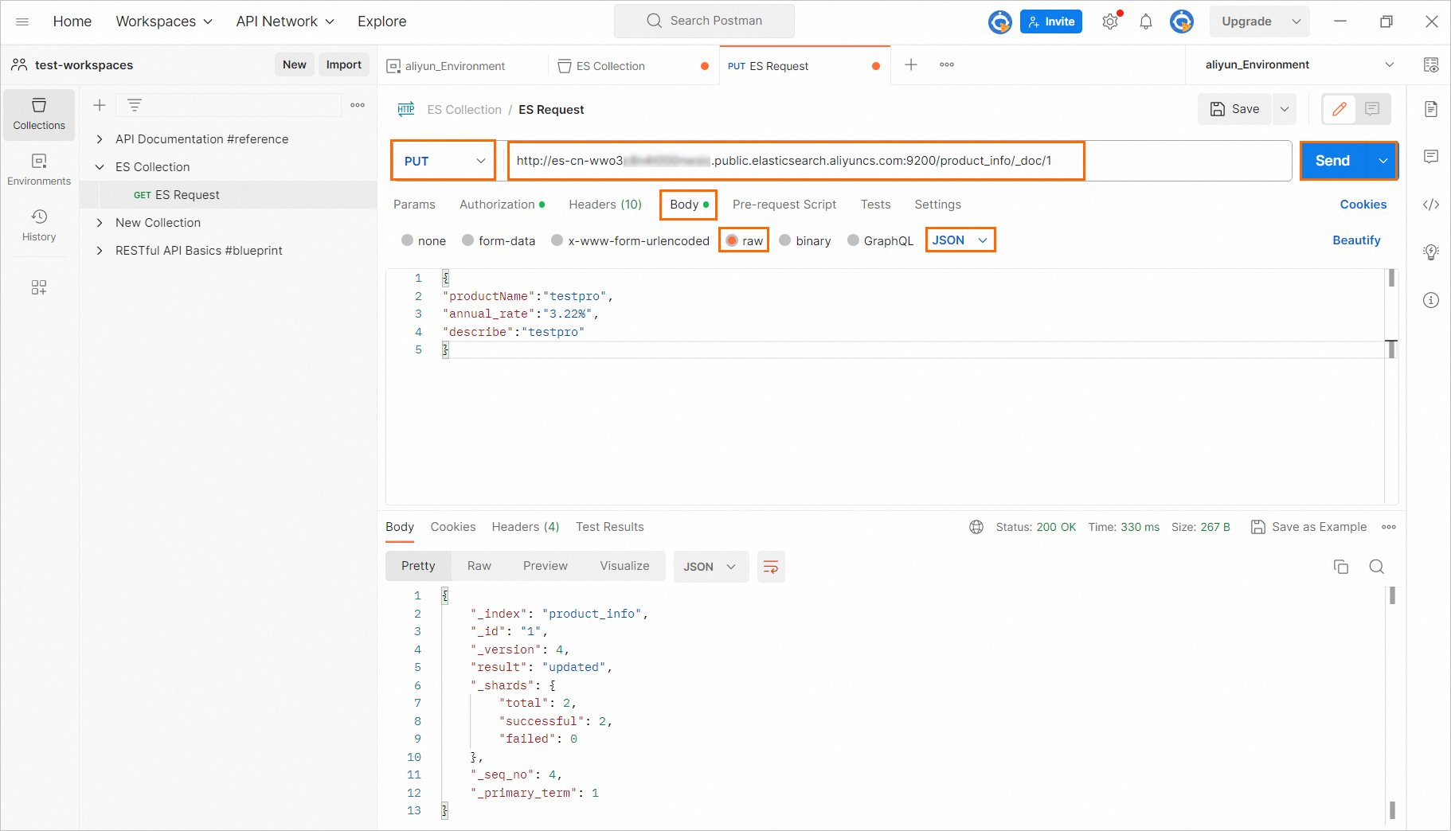Select the form-data body radio option

coord(468,240)
